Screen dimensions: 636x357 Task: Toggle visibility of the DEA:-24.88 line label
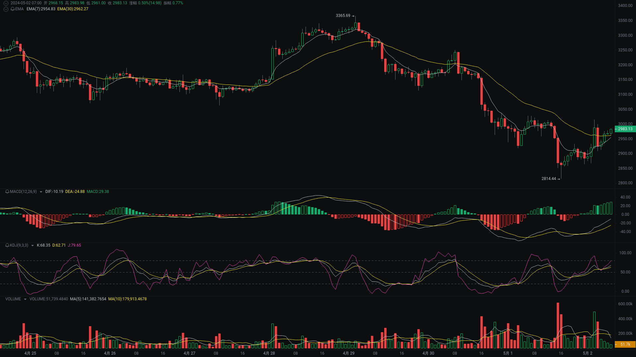coord(75,192)
